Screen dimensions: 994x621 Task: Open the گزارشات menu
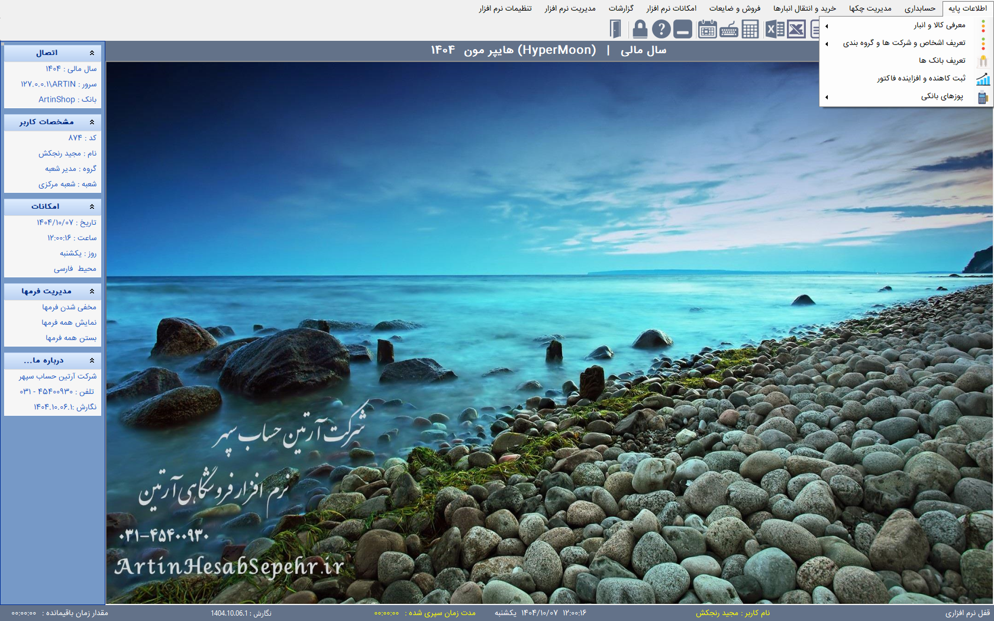pos(621,8)
